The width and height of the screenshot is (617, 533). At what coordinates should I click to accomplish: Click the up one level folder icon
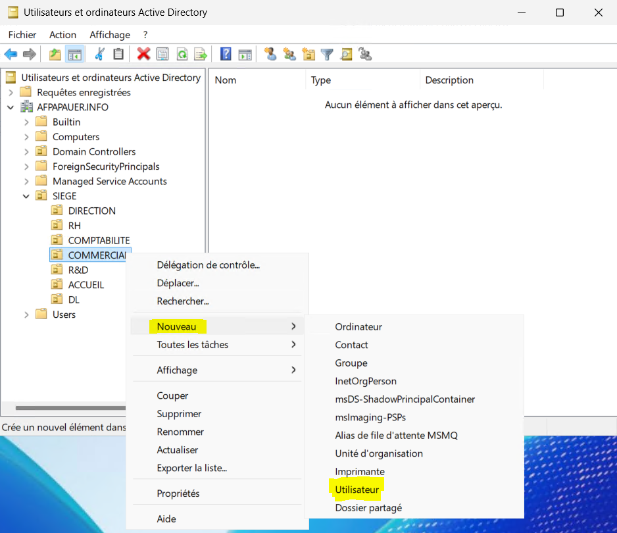tap(55, 55)
